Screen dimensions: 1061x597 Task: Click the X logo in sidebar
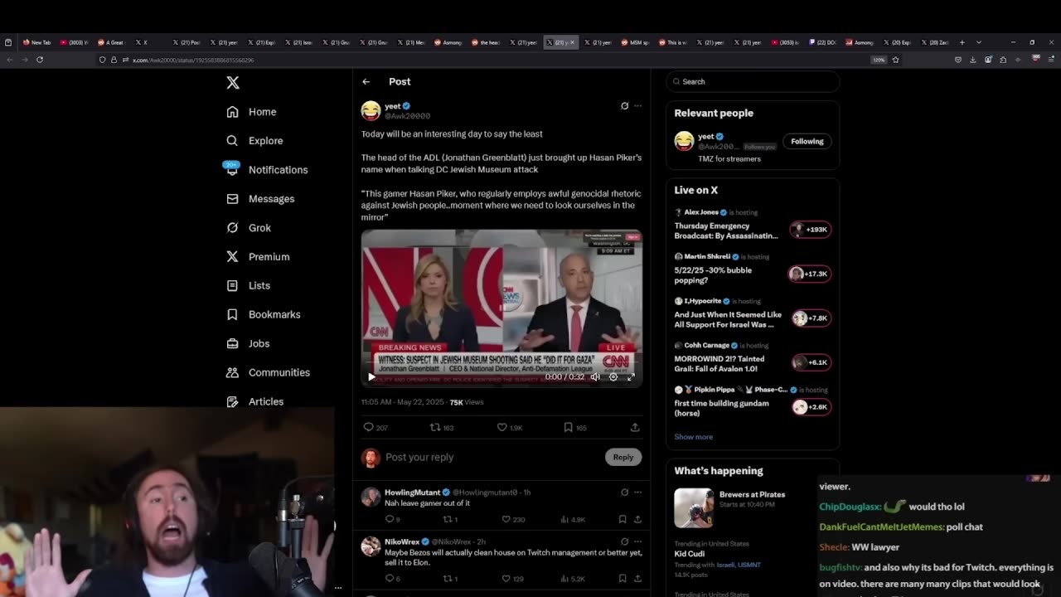click(233, 83)
